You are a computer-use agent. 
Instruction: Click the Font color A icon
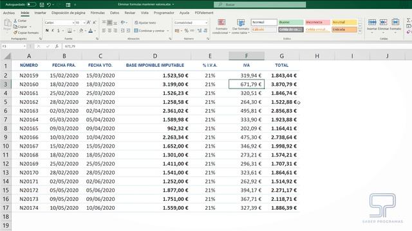[x=91, y=31]
